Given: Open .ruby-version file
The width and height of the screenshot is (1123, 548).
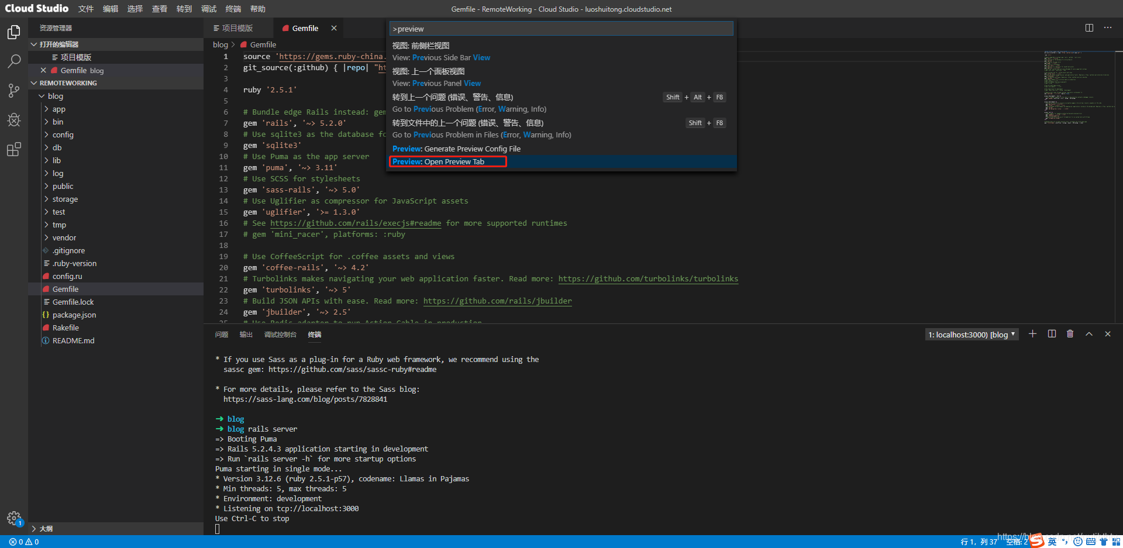Looking at the screenshot, I should coord(116,263).
